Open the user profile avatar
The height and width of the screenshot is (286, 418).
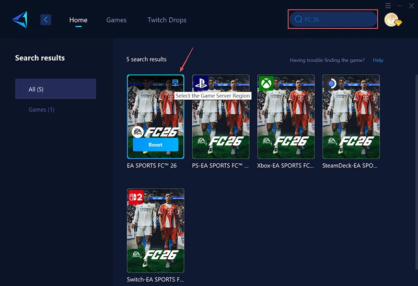[x=392, y=20]
